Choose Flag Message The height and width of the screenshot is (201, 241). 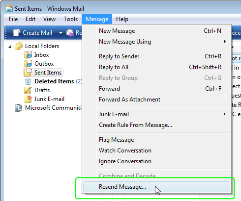coord(156,140)
